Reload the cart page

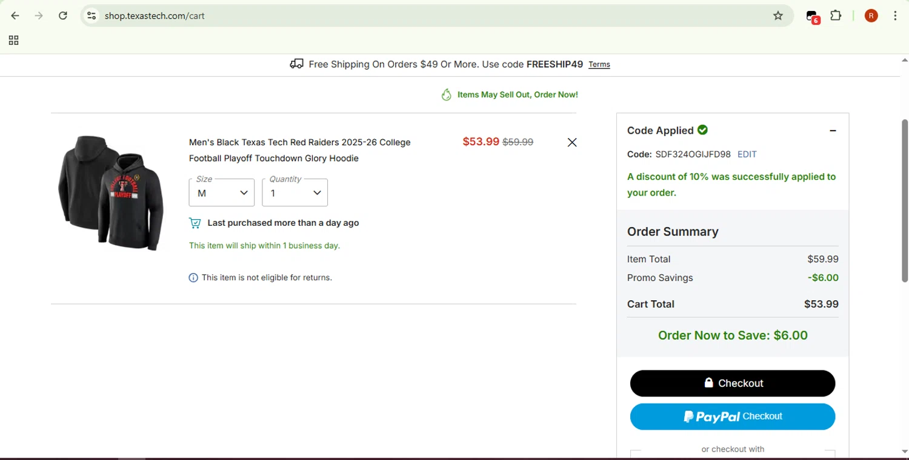(63, 16)
